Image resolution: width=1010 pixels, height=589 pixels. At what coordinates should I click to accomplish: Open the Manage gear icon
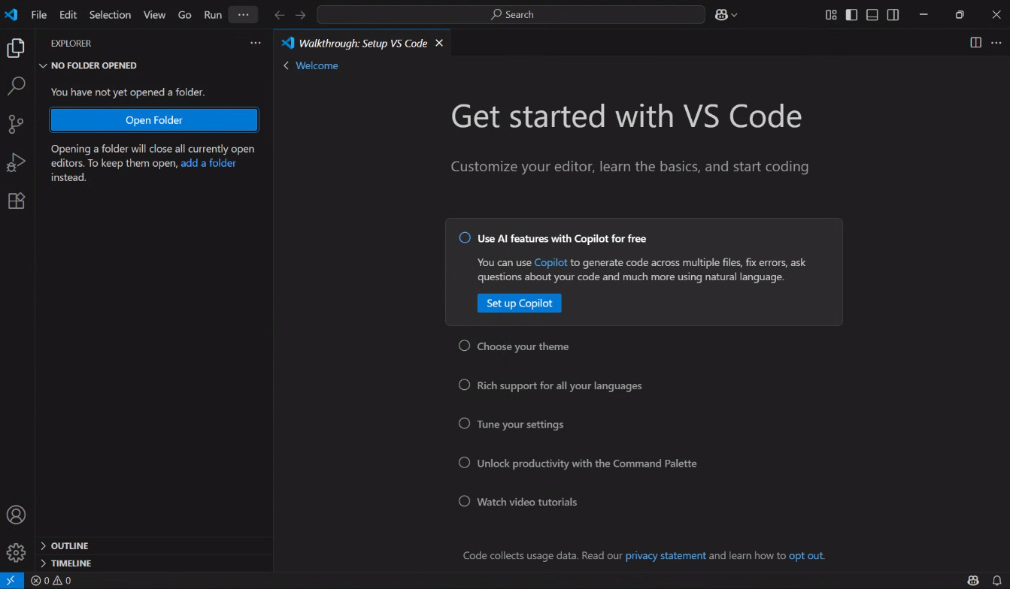coord(16,553)
